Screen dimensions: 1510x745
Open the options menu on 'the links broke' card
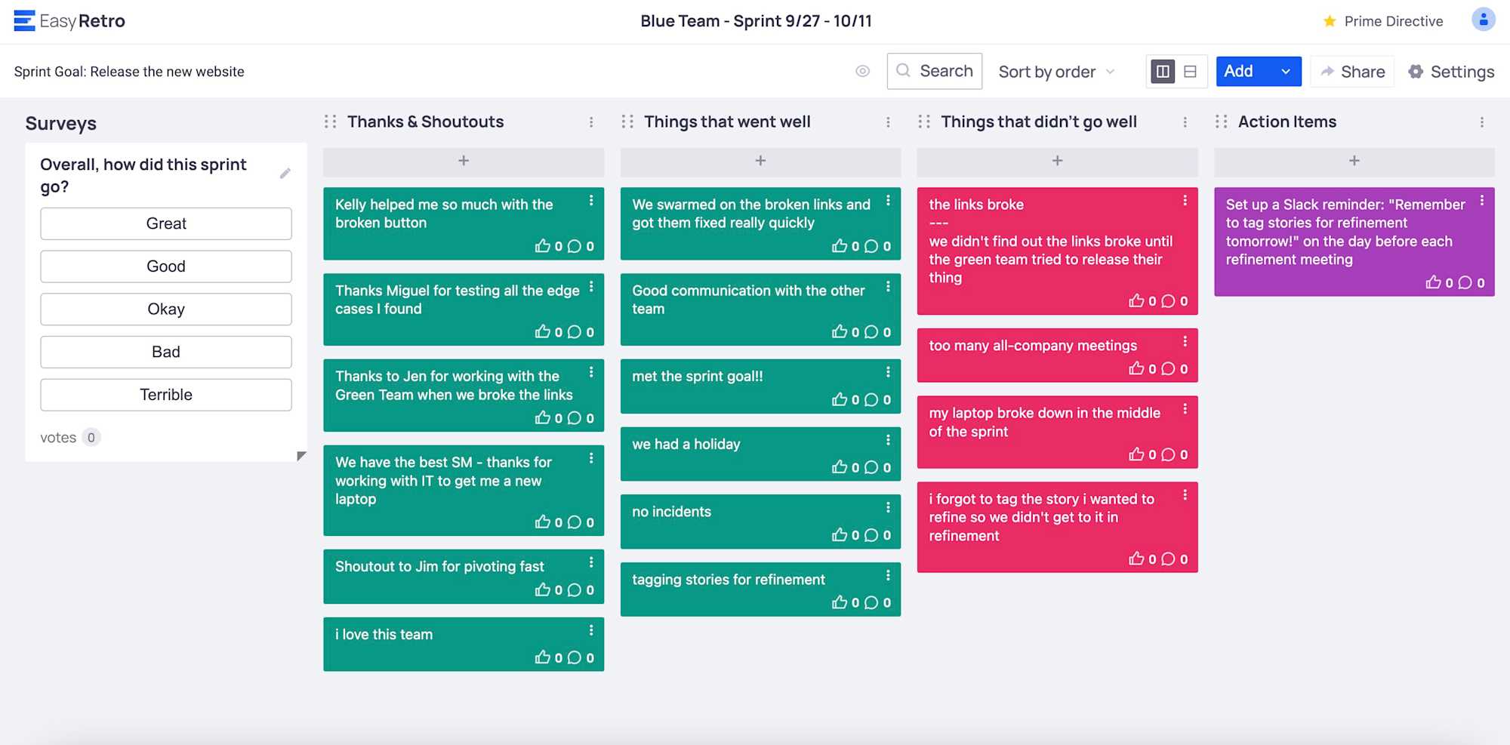point(1186,199)
